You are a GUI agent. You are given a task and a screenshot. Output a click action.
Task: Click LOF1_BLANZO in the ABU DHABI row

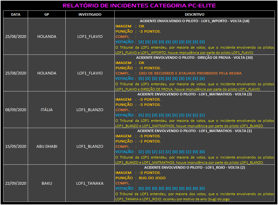90,146
